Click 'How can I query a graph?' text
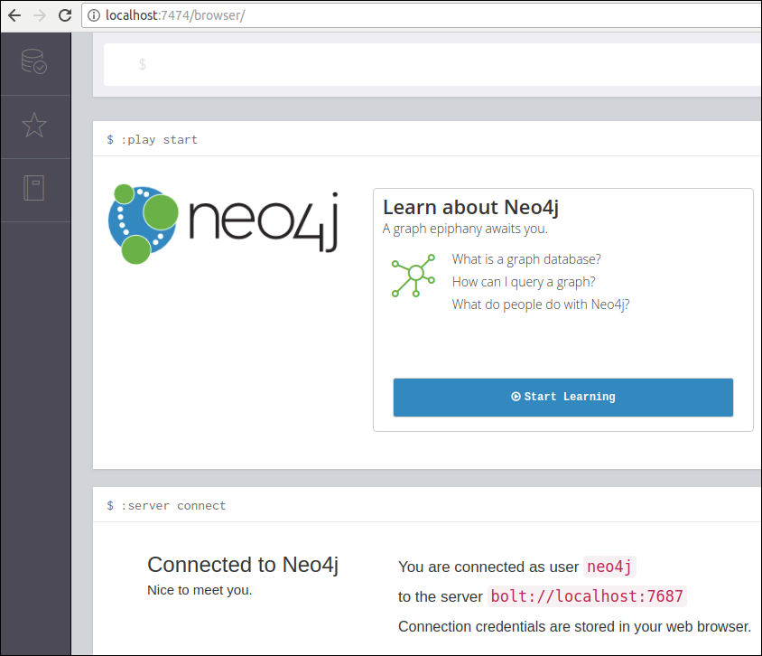Viewport: 762px width, 656px height. click(524, 282)
